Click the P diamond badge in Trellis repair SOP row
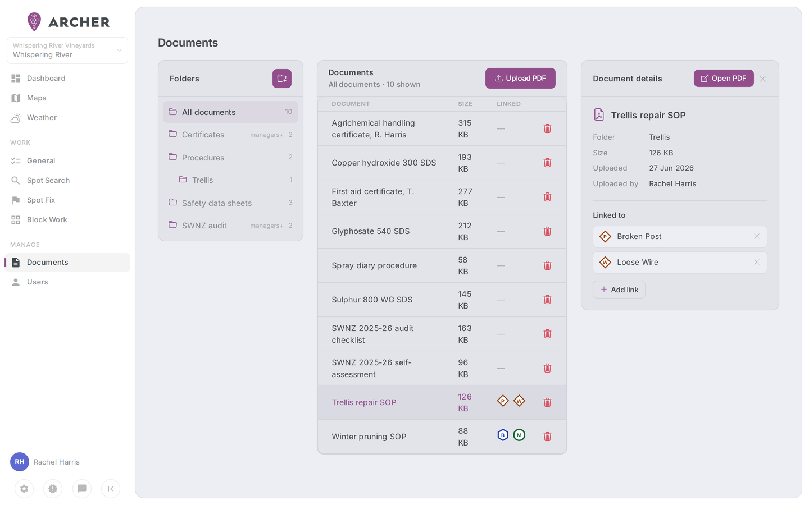 pyautogui.click(x=503, y=401)
